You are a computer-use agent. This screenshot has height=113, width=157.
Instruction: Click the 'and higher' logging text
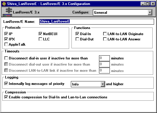[115, 84]
